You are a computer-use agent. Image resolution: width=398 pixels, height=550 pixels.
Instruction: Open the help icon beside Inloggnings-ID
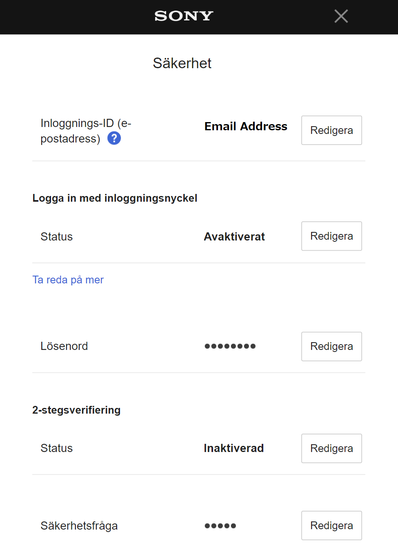[x=114, y=138]
